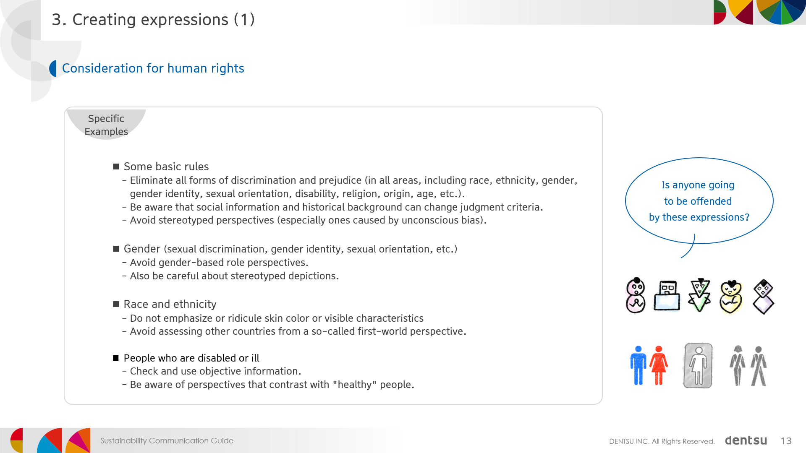
Task: Click the multicolor pie chart graphic top right
Action: pyautogui.click(x=780, y=12)
